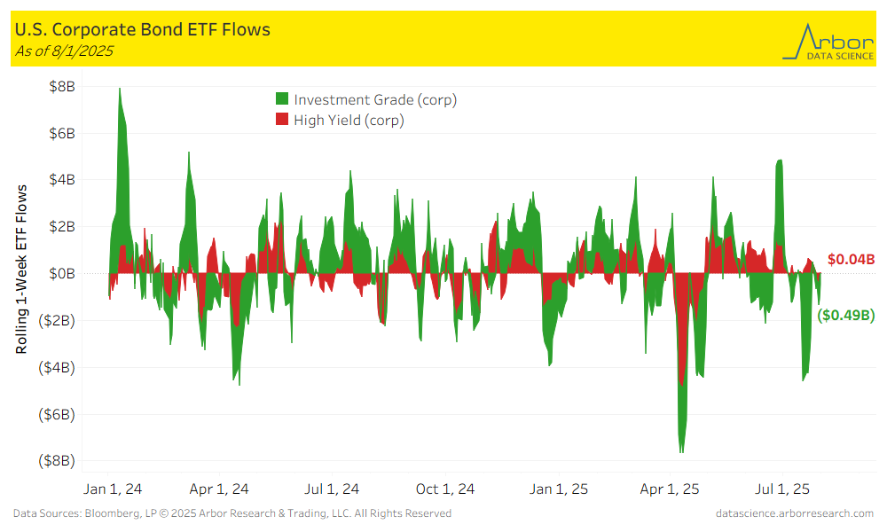Image resolution: width=887 pixels, height=532 pixels.
Task: Select the As of 8/1/2025 subtitle
Action: [64, 51]
